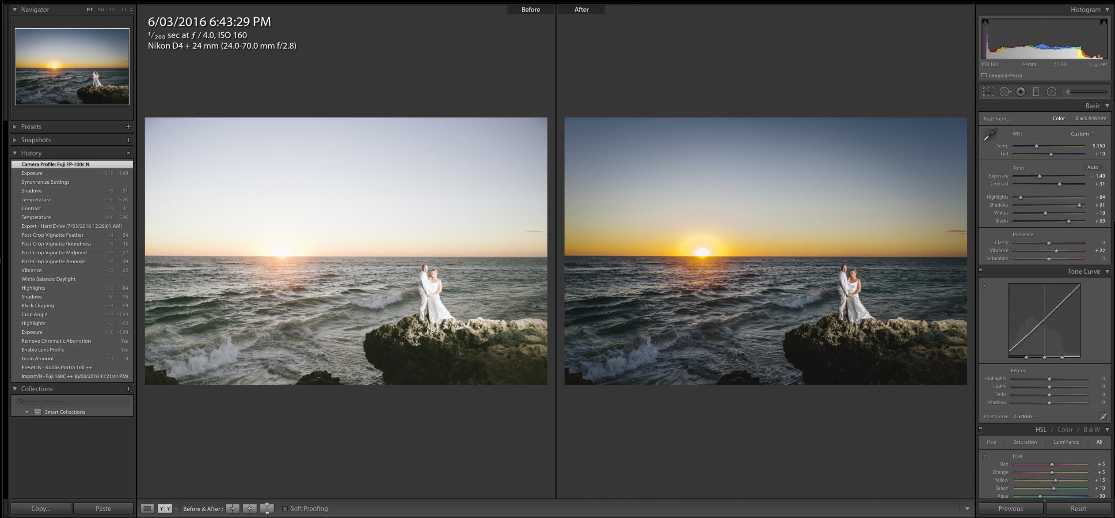Select the Spot Removal tool

pyautogui.click(x=1005, y=92)
